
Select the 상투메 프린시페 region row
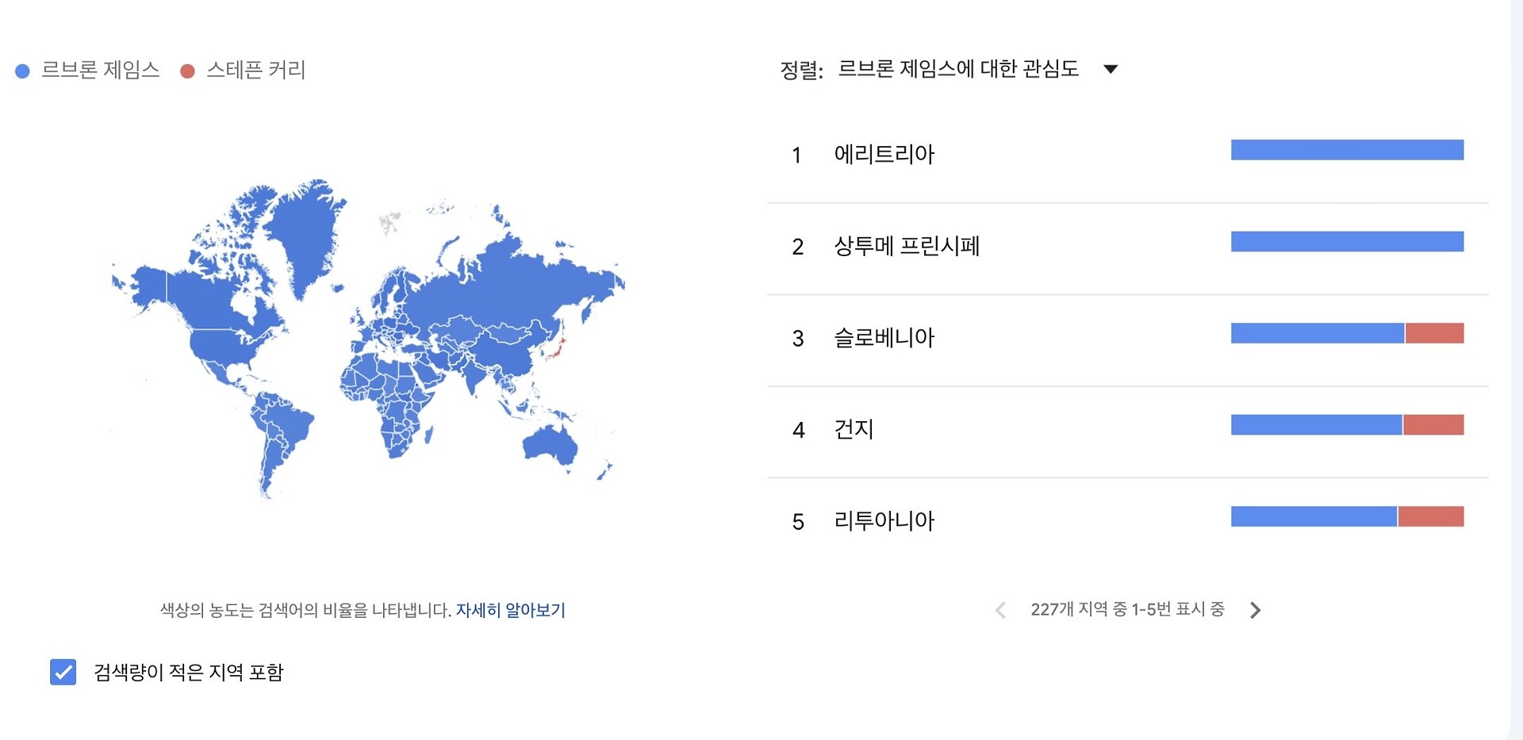(x=1127, y=246)
